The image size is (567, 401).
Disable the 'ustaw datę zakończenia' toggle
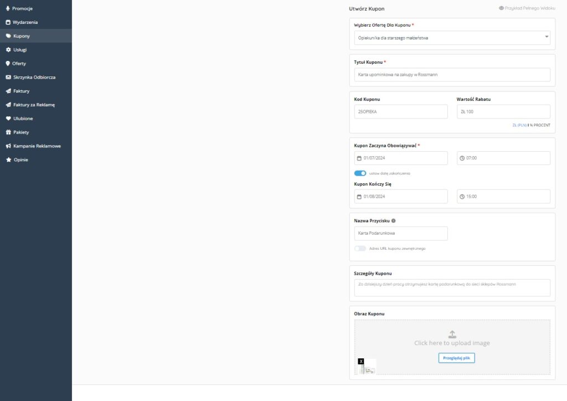[x=360, y=173]
